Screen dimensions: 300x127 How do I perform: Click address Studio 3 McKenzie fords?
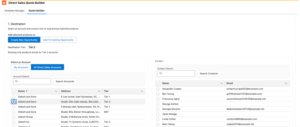[81, 117]
